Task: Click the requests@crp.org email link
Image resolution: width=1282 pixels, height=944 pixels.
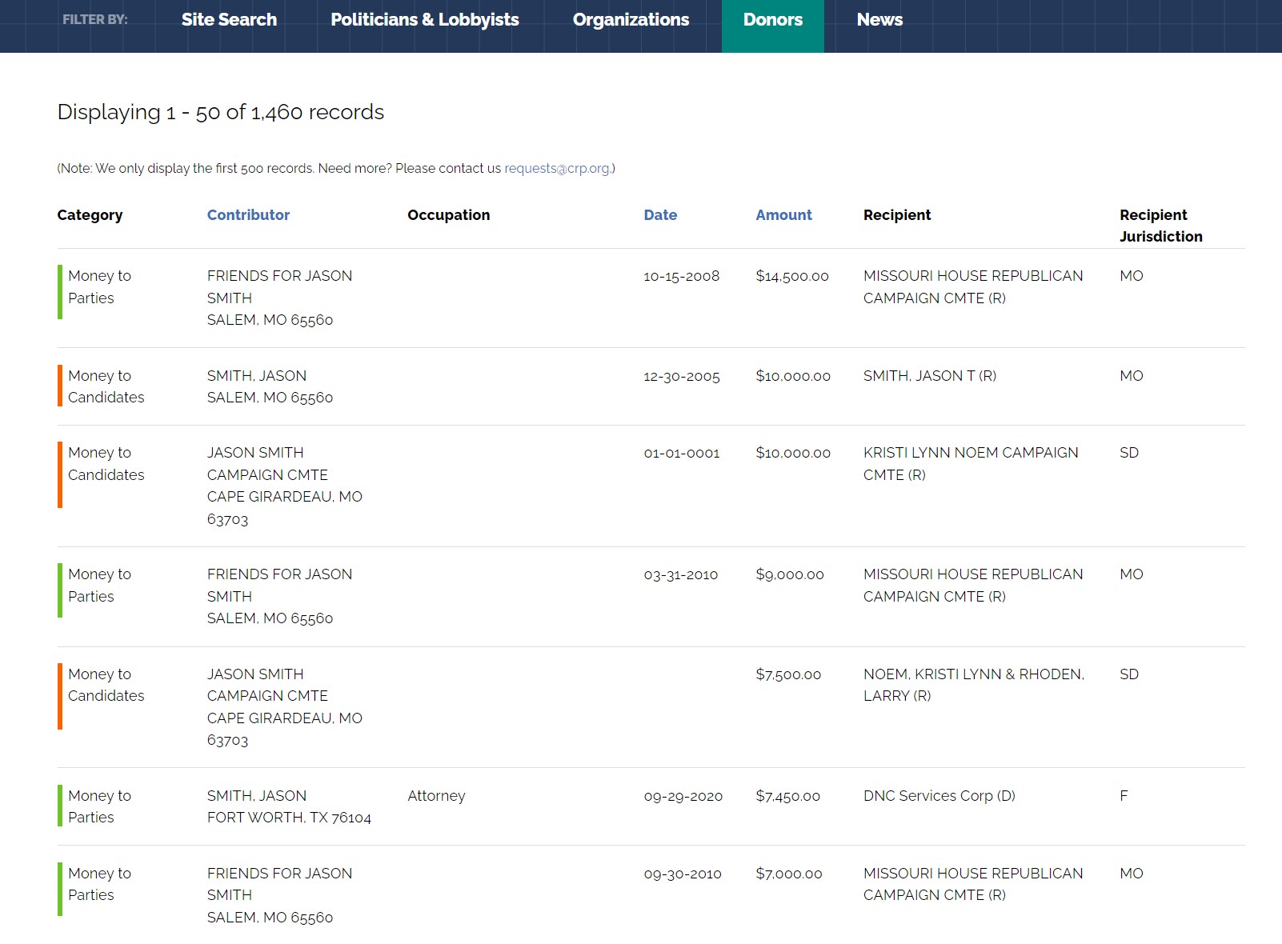Action: pyautogui.click(x=558, y=169)
